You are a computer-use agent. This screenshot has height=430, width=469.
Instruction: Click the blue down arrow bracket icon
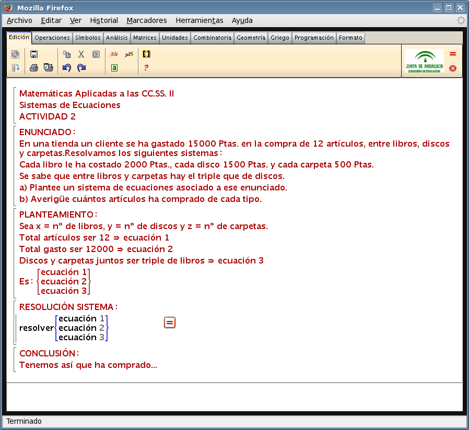coord(16,68)
